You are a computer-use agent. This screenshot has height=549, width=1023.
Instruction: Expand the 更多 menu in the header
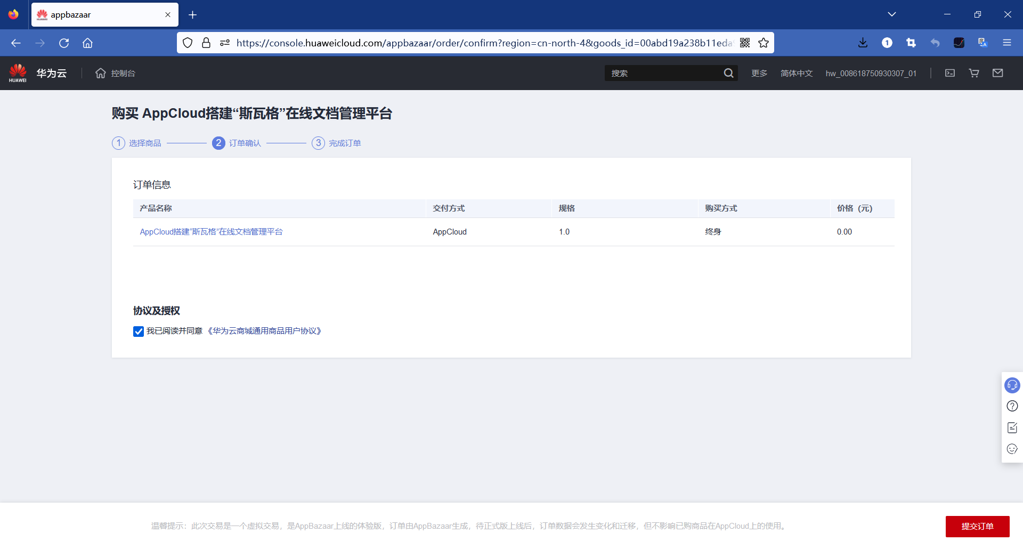[759, 73]
